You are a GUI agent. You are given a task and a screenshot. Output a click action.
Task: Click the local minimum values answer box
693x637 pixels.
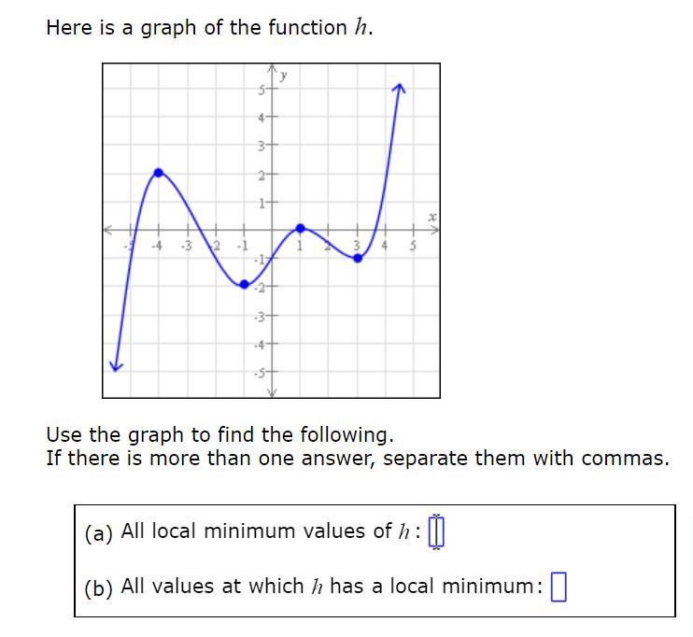[436, 531]
